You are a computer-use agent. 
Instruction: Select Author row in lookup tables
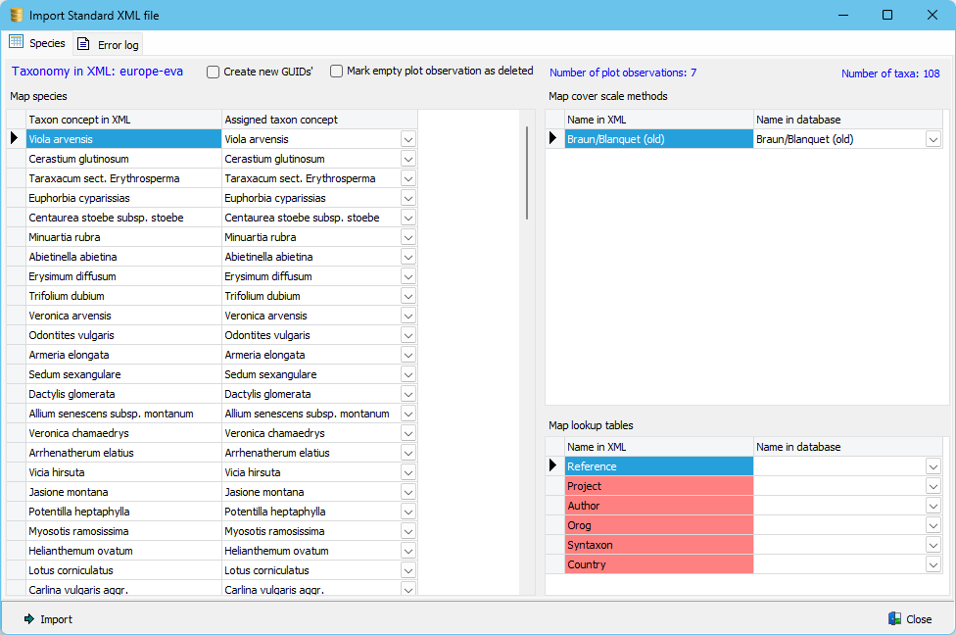[x=659, y=506]
